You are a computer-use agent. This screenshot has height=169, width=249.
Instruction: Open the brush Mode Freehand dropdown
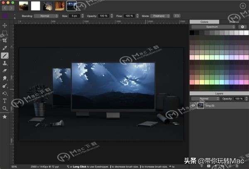[x=160, y=16]
